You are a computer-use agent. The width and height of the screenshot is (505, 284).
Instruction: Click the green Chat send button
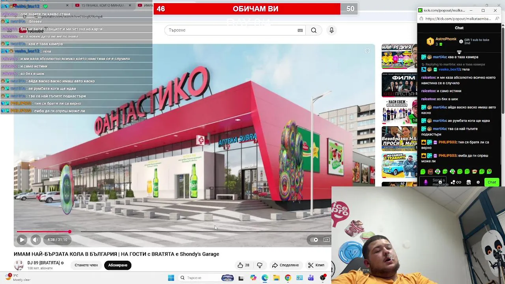[x=492, y=182]
